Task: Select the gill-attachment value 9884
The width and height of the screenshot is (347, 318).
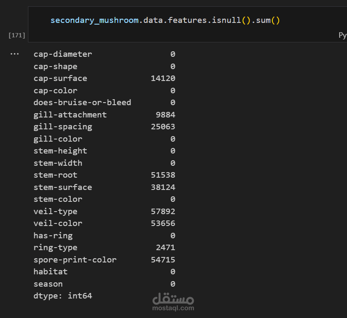Action: 166,115
